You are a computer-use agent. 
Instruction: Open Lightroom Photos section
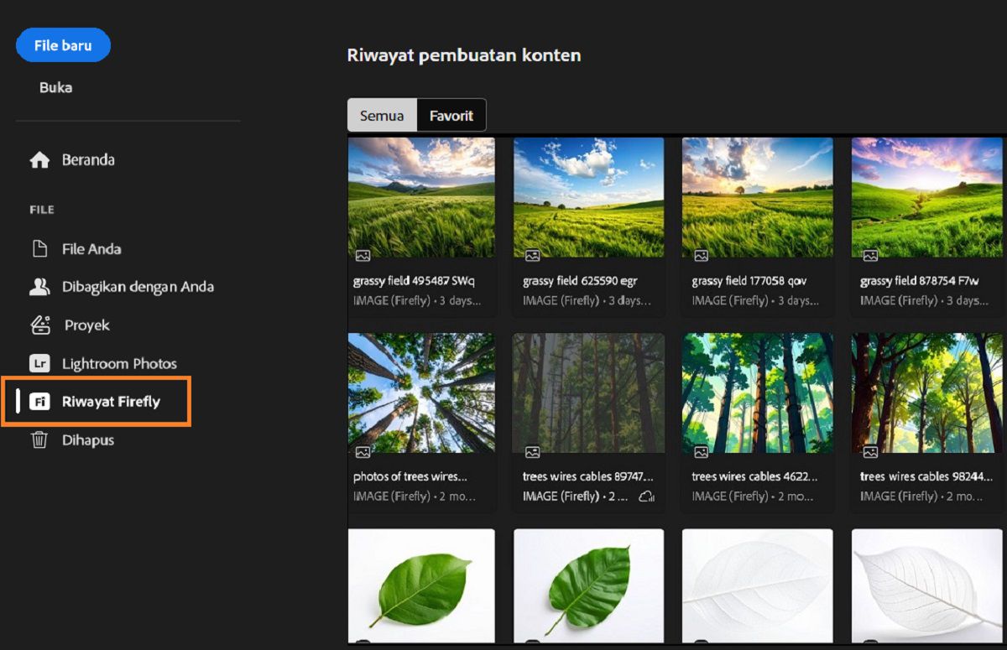pyautogui.click(x=119, y=364)
